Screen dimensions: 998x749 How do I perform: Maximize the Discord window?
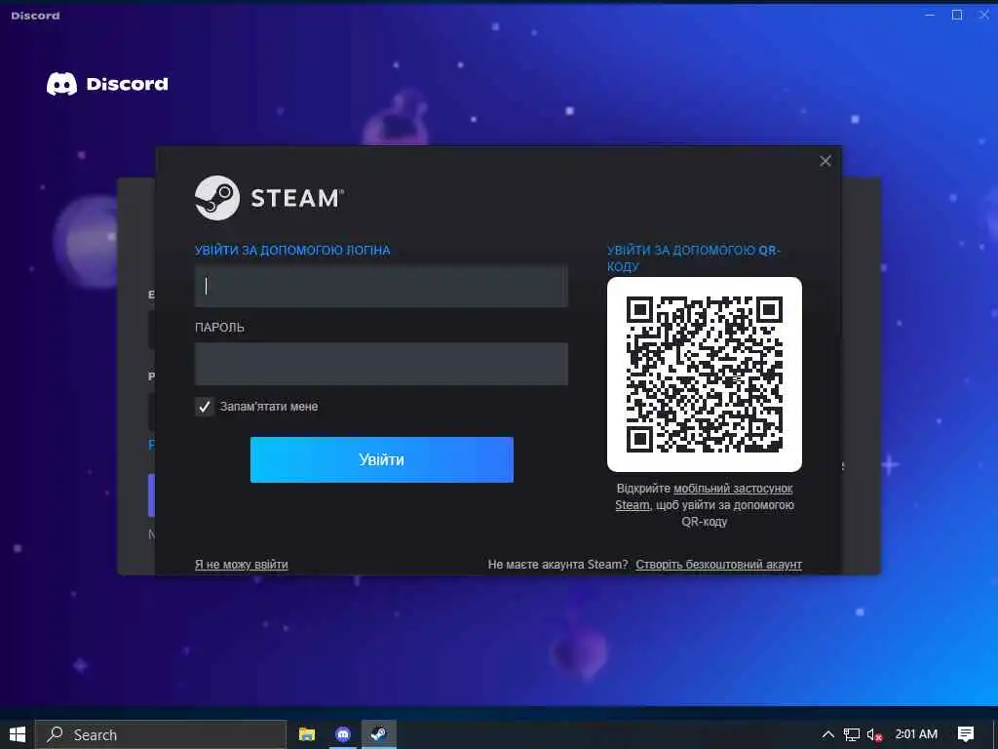957,15
